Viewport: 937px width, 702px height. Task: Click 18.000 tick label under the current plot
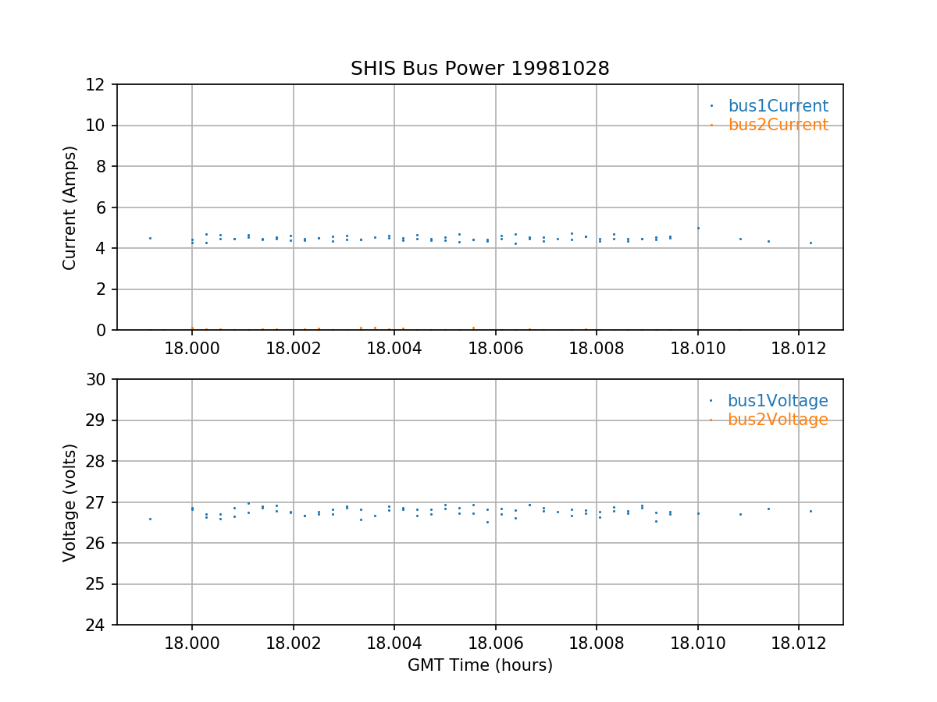pyautogui.click(x=192, y=347)
